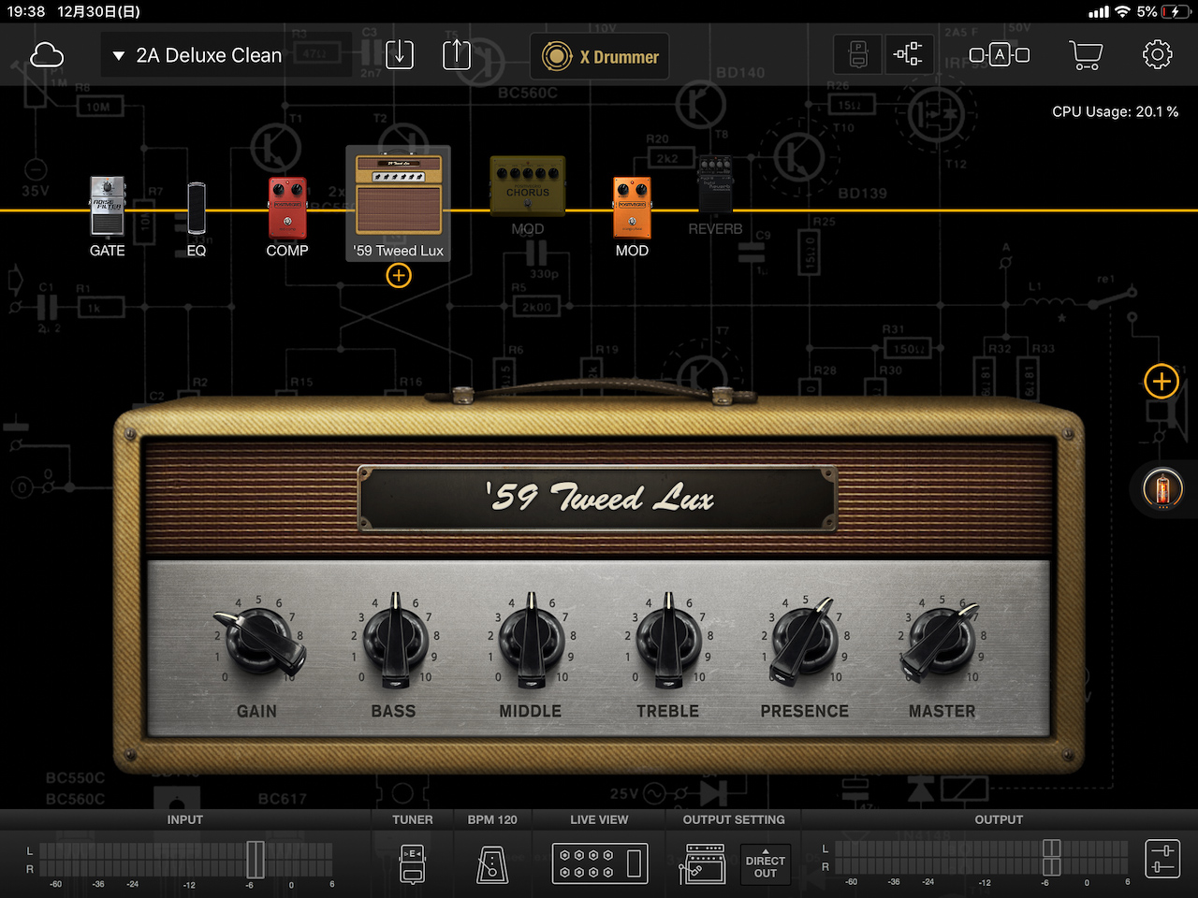
Task: Open the signal routing icon
Action: pos(908,55)
